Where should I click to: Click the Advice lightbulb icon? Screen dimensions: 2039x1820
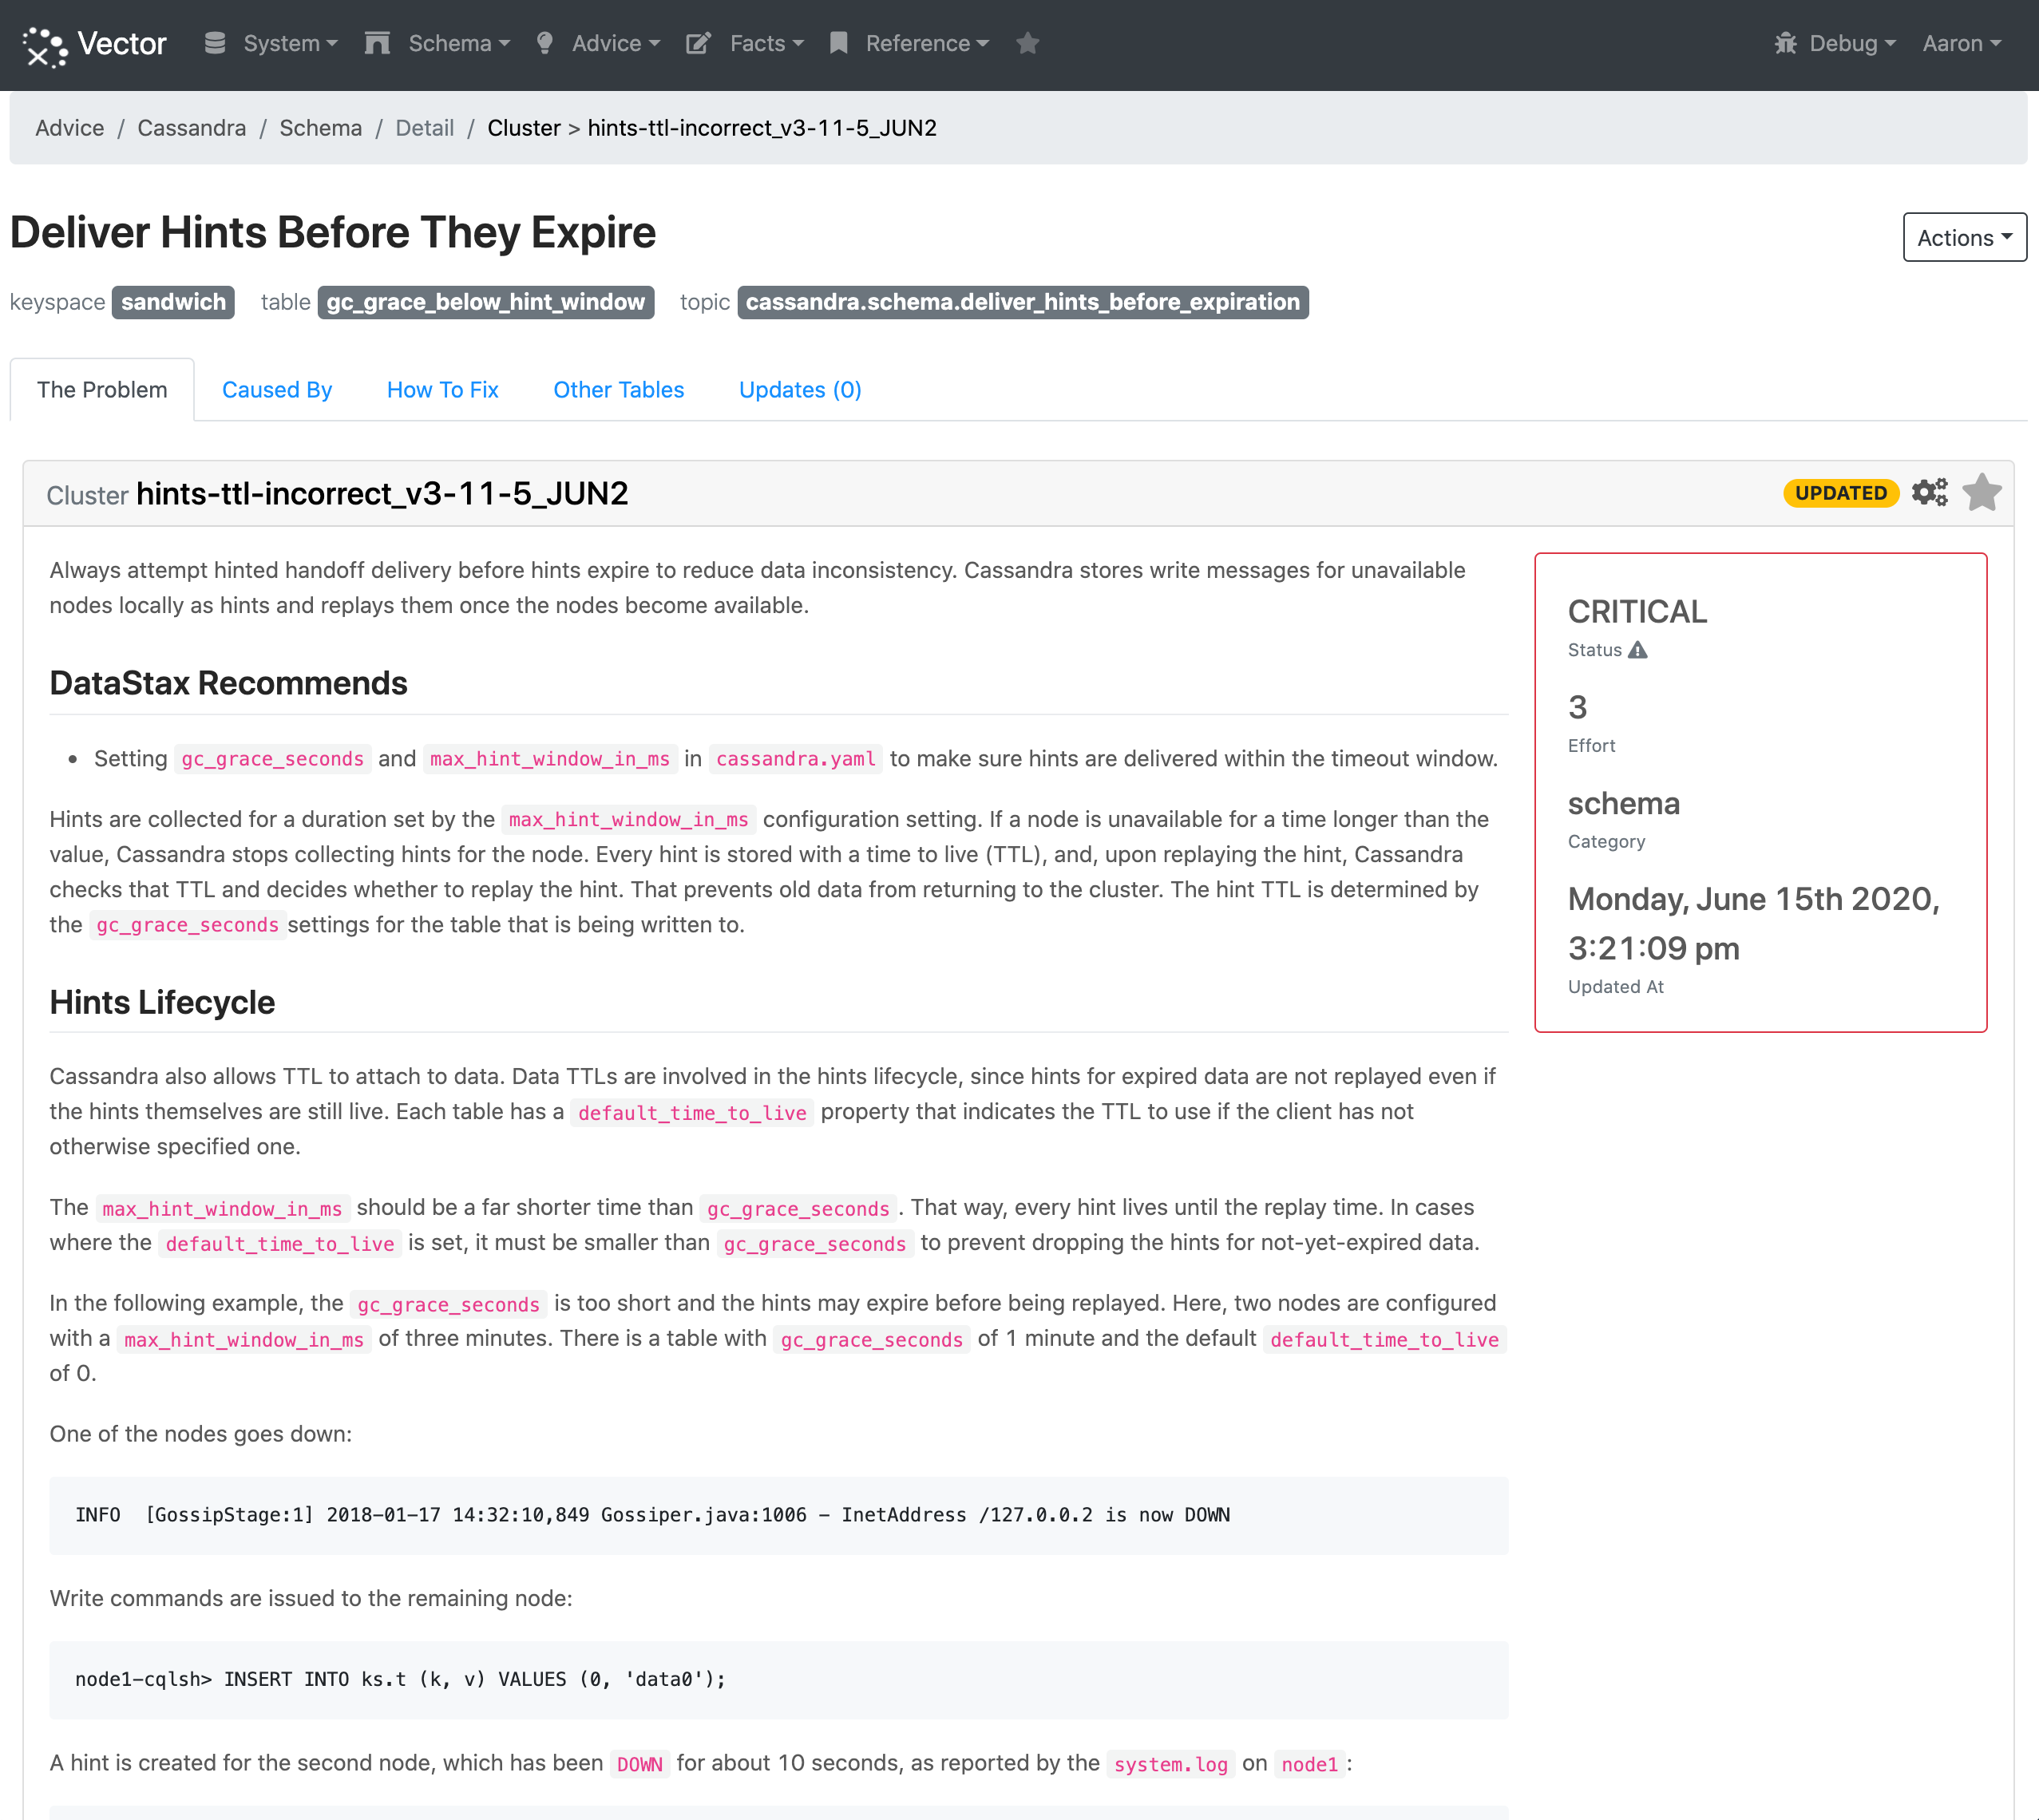click(544, 43)
